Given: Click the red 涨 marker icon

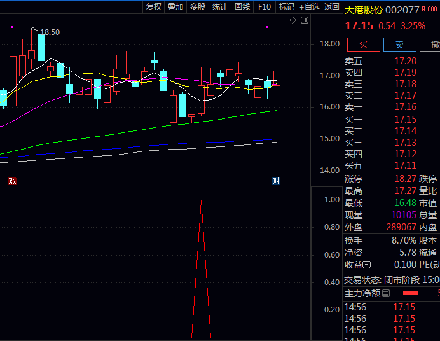Looking at the screenshot, I should (x=12, y=181).
